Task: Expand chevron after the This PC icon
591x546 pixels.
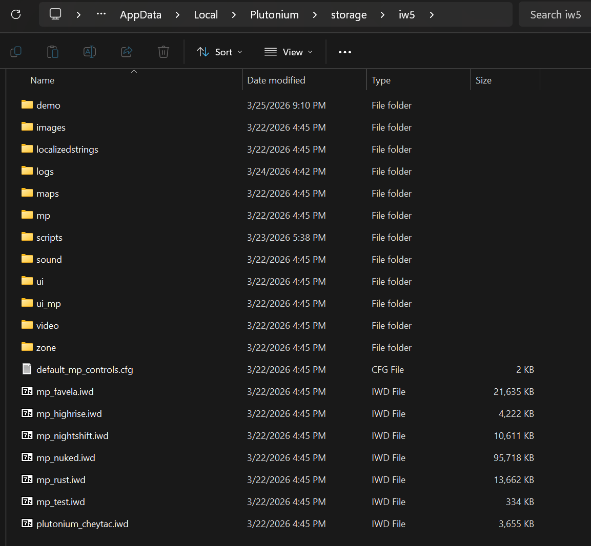Action: tap(78, 15)
